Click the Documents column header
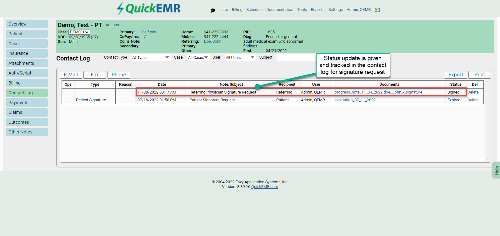The height and width of the screenshot is (236, 500). (389, 84)
